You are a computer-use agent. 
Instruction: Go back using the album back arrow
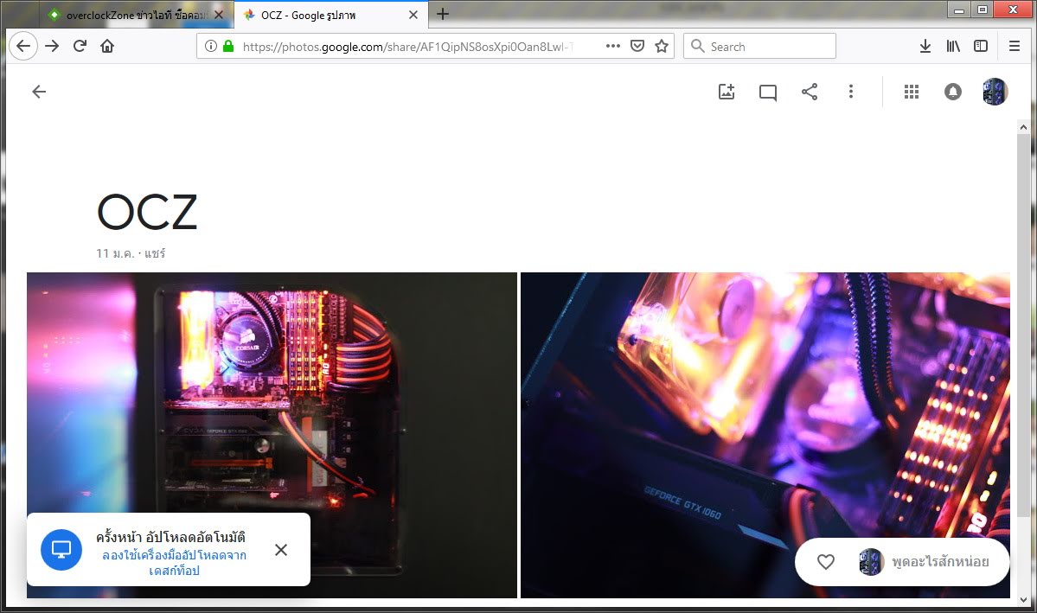point(39,92)
